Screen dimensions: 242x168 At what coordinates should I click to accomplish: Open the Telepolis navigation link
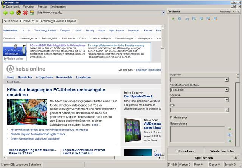(65, 30)
